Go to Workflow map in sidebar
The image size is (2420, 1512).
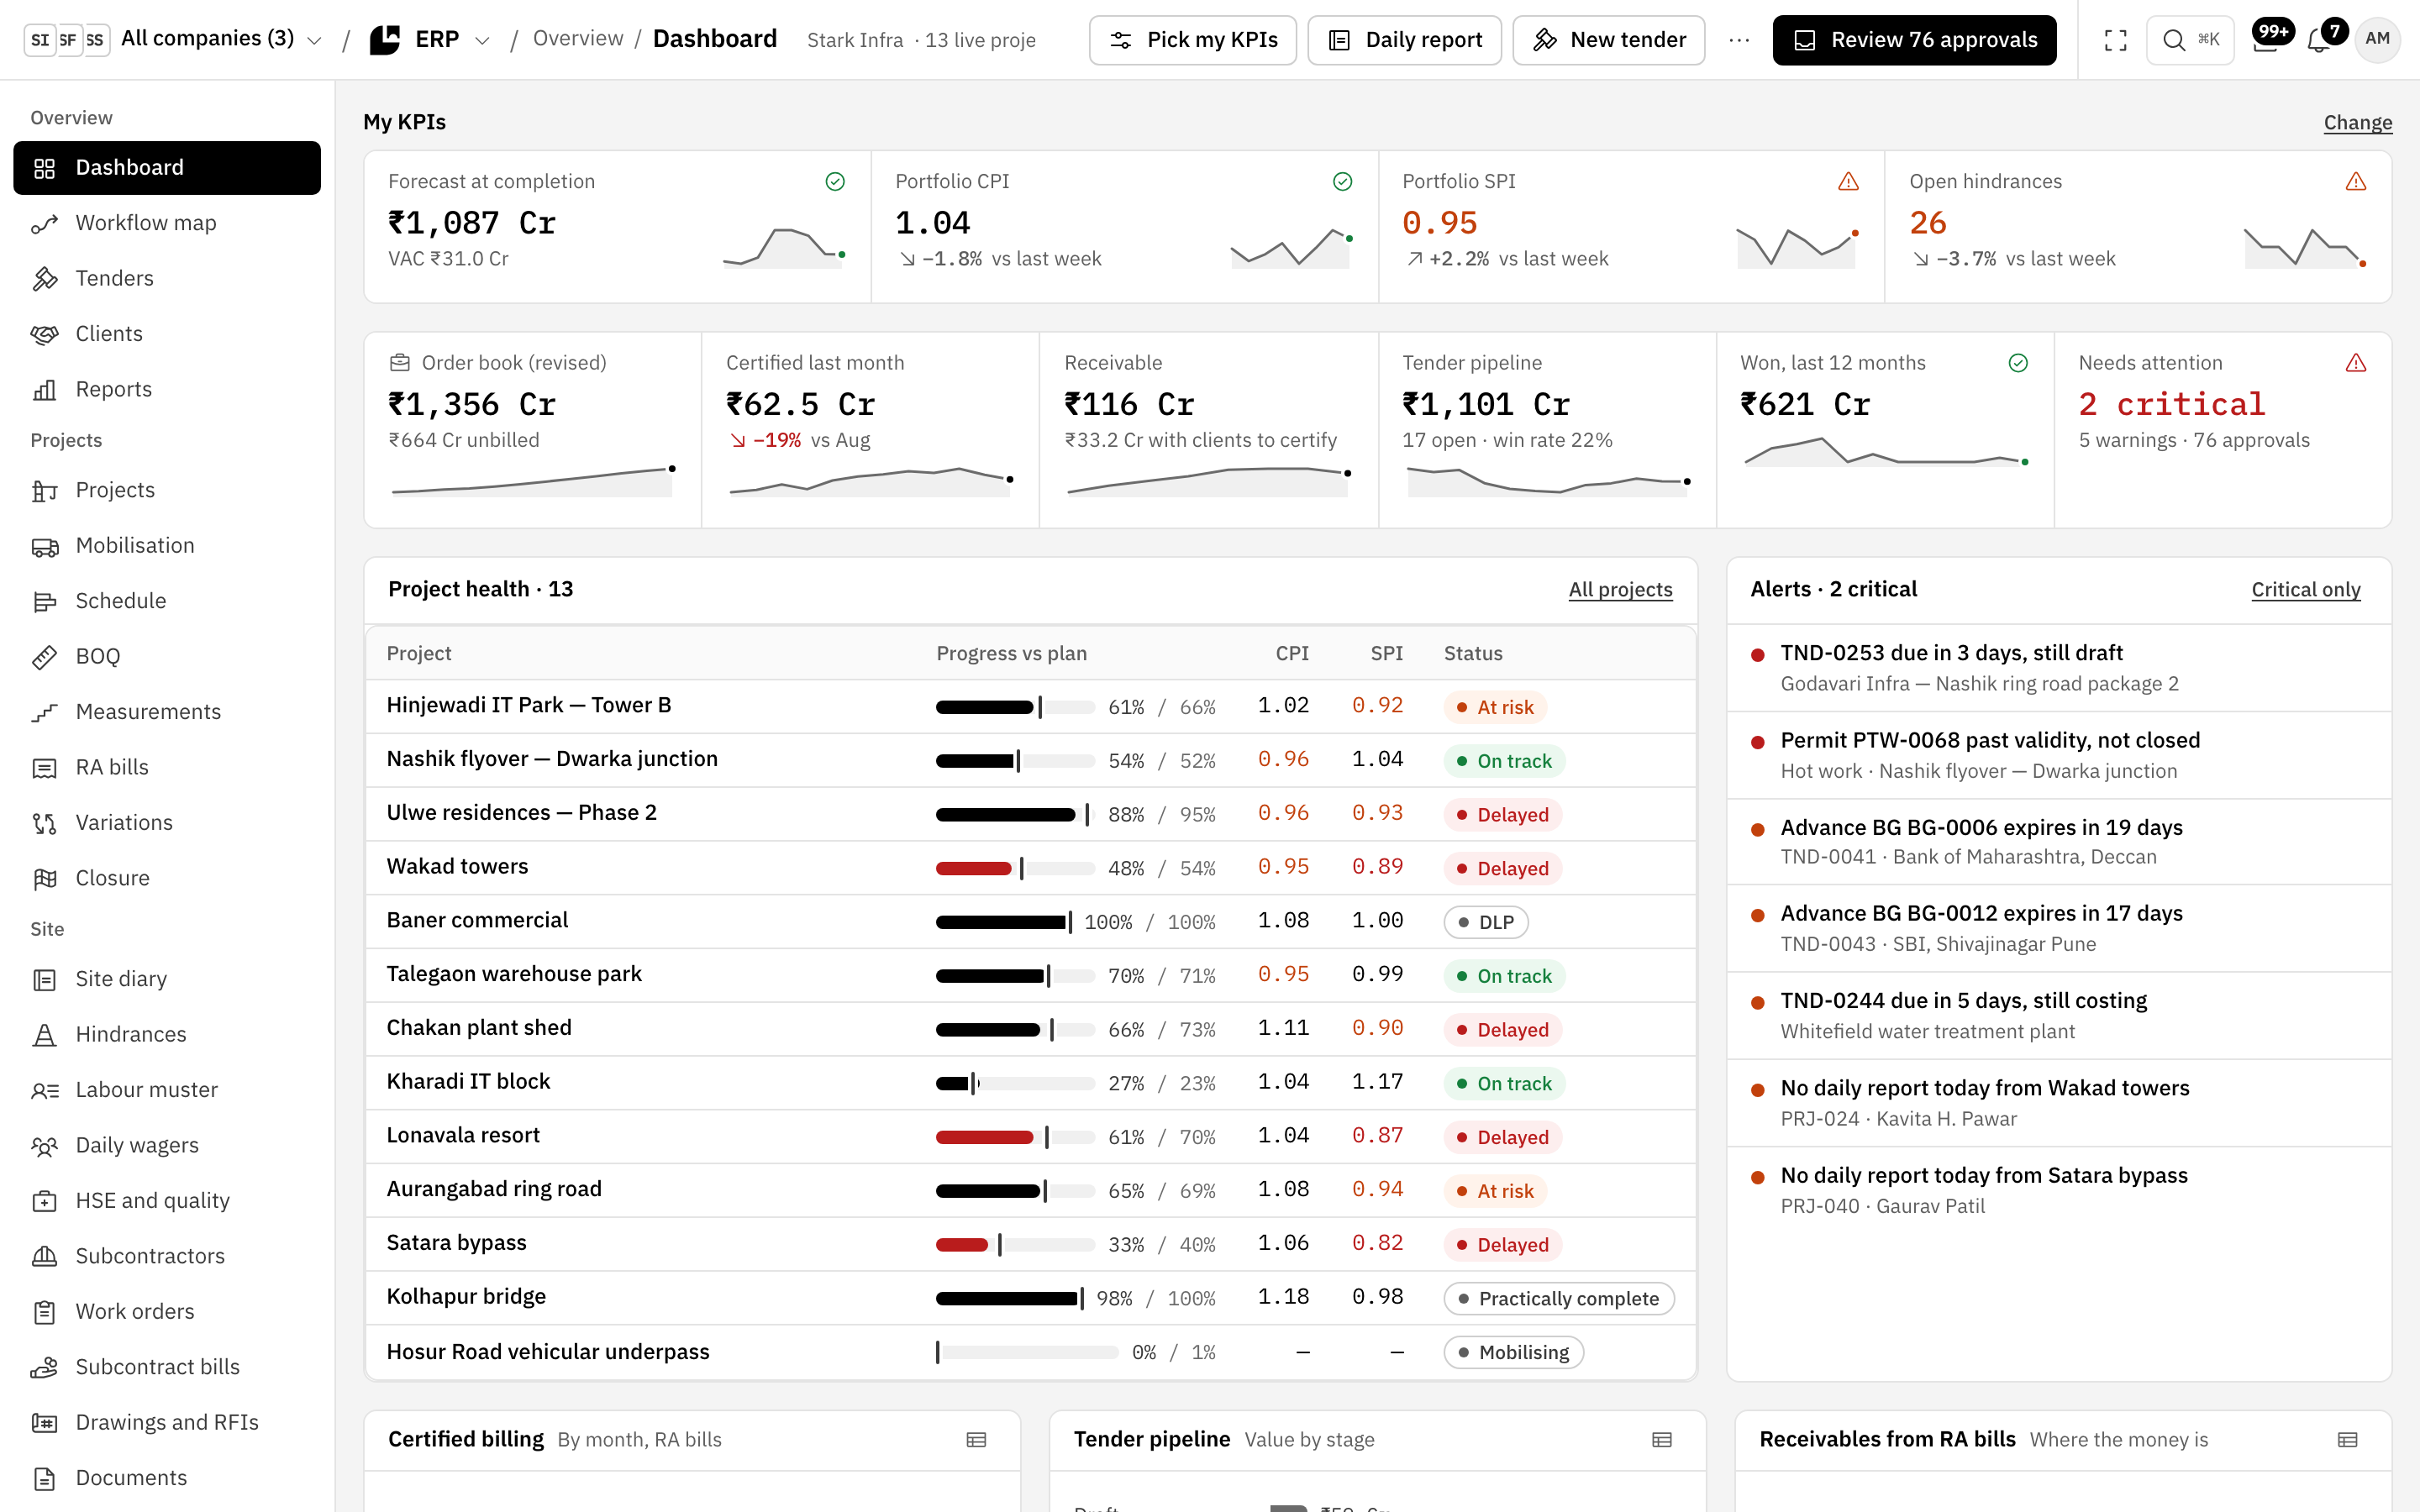point(167,223)
